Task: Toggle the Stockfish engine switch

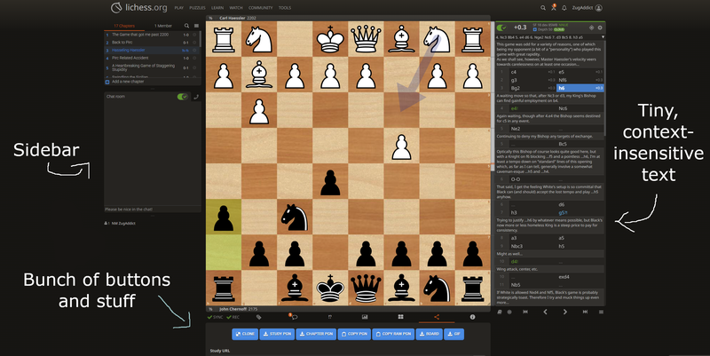Action: (x=501, y=28)
